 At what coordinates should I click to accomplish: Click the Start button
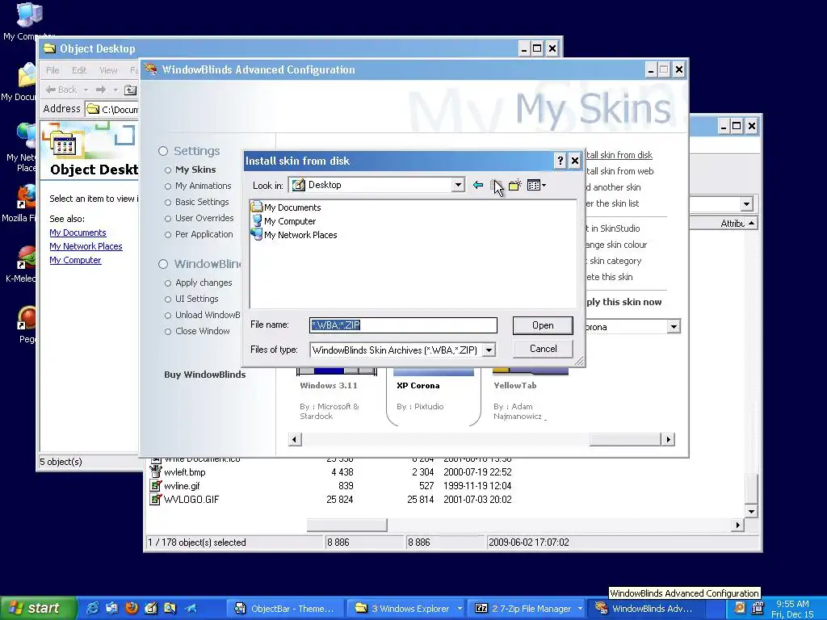point(37,609)
